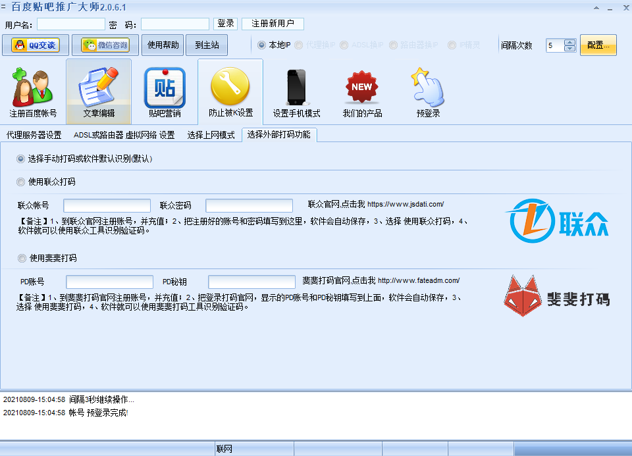This screenshot has width=632, height=456.
Task: Open the 配置... settings button
Action: (x=598, y=45)
